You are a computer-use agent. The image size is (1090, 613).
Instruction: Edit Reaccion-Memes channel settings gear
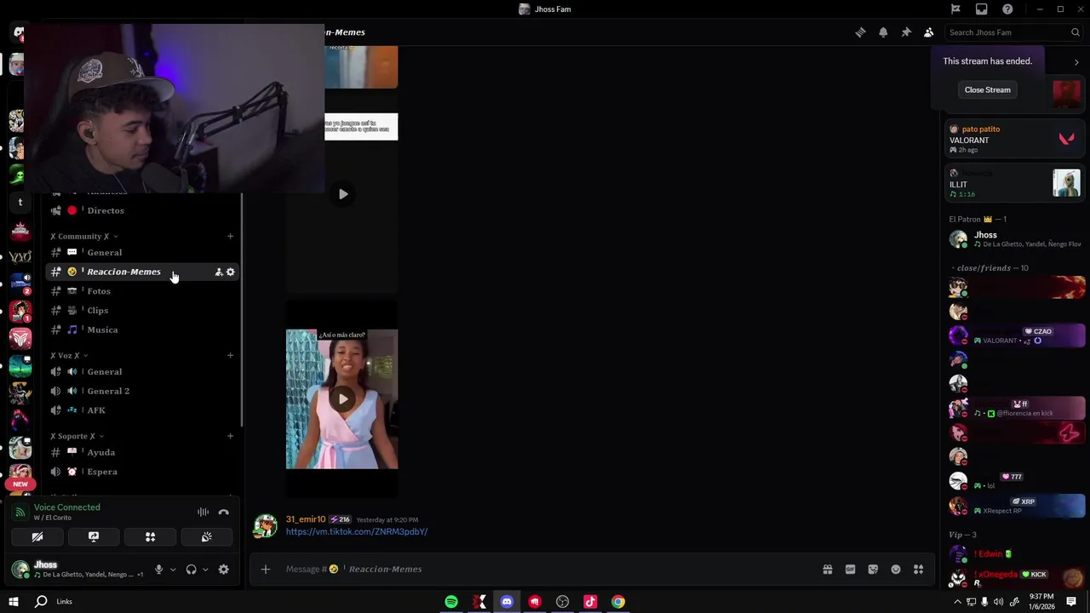click(230, 272)
